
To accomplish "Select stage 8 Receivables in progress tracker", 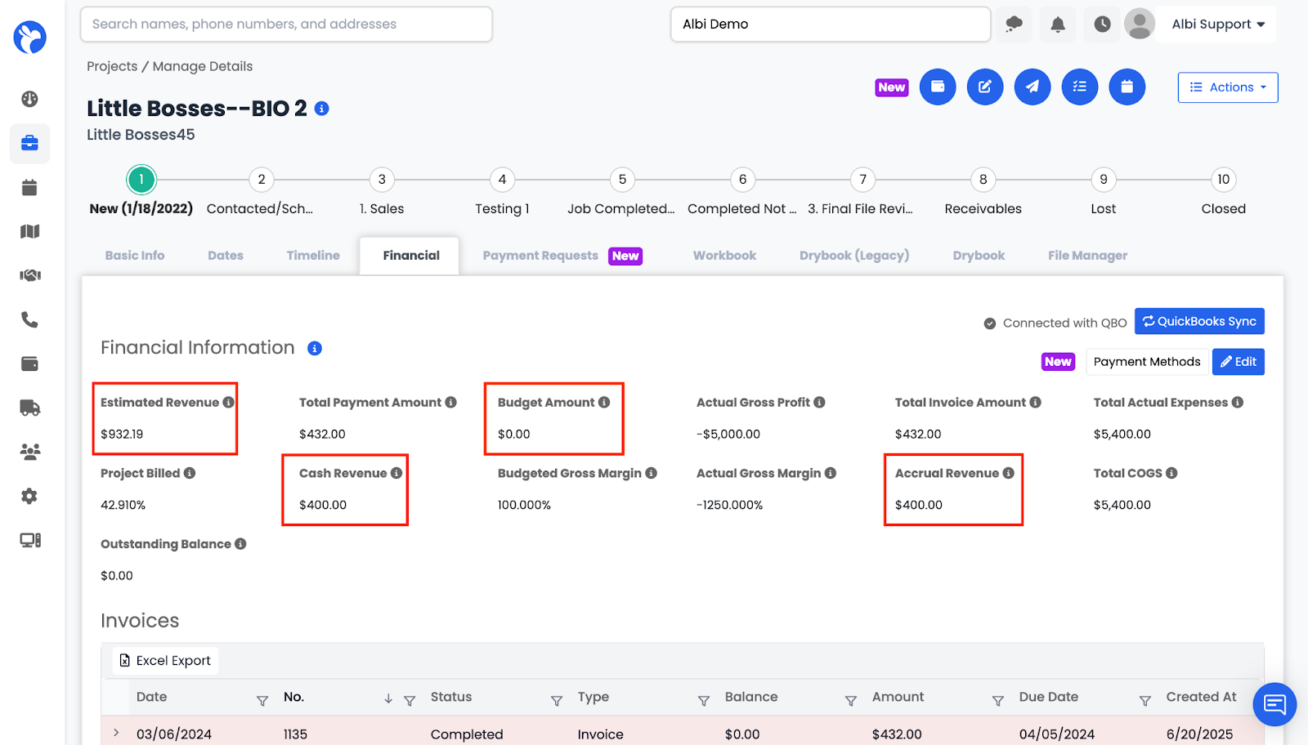I will tap(983, 180).
